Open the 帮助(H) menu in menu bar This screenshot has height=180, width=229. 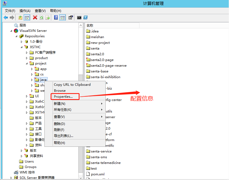(56, 11)
